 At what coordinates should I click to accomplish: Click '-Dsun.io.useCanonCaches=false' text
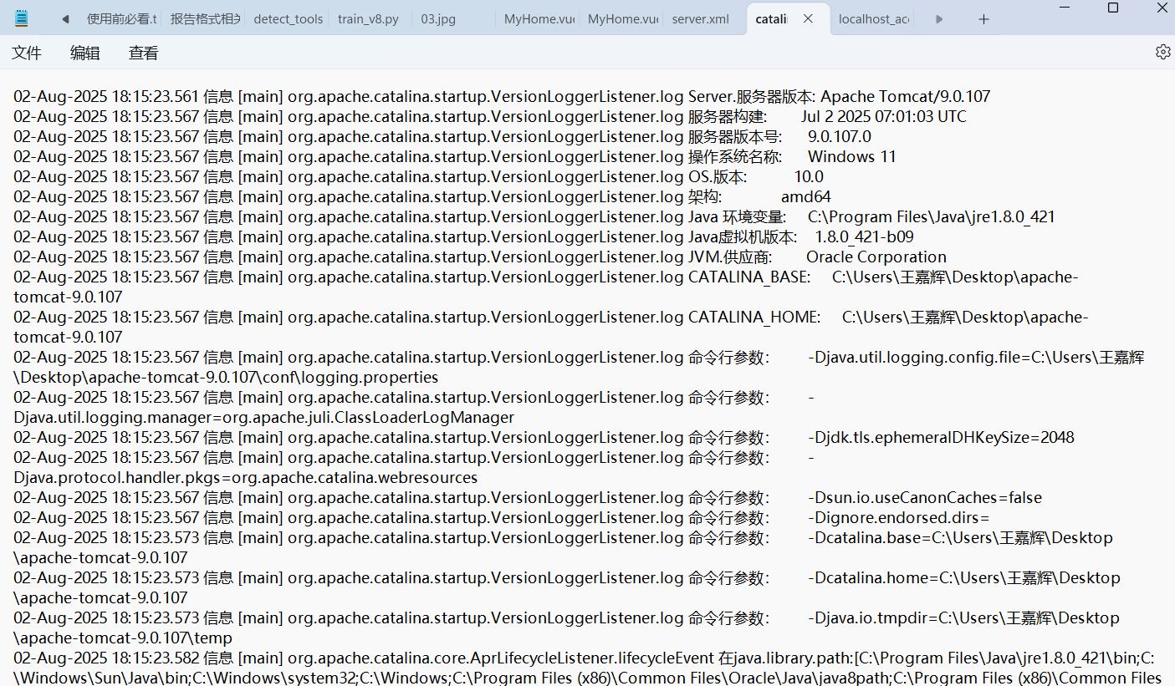tap(925, 497)
